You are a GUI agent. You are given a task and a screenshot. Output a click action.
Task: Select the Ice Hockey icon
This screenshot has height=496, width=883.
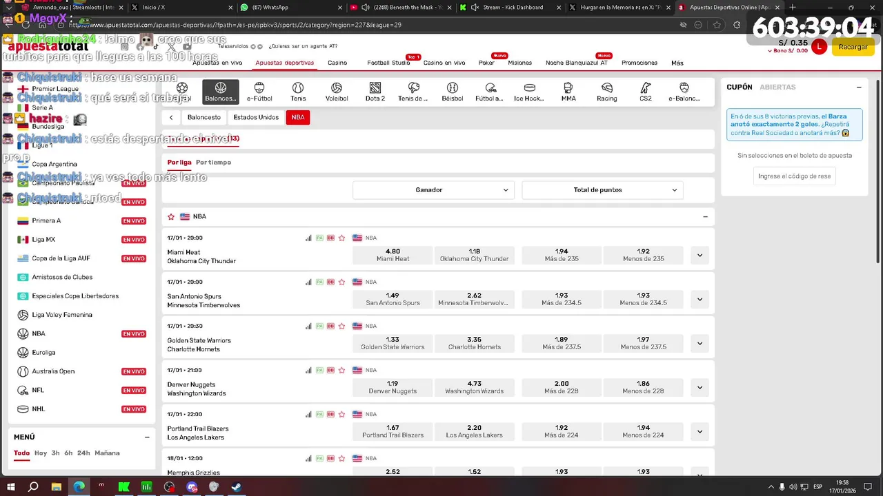coord(529,92)
